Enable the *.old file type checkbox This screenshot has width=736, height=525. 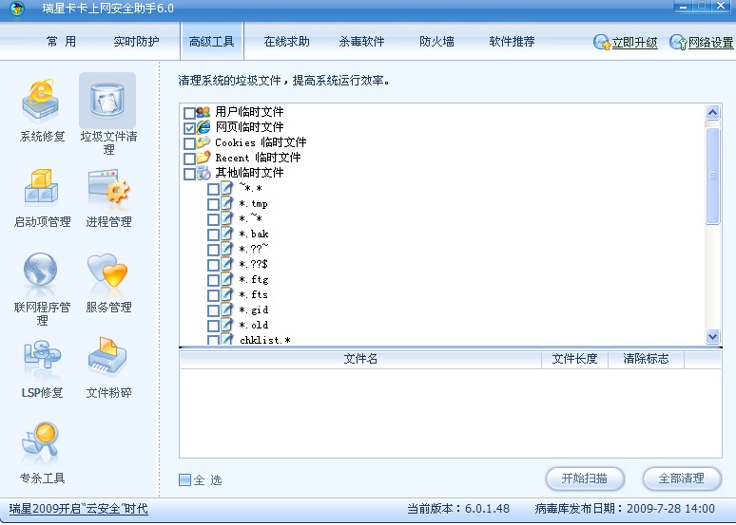point(213,326)
